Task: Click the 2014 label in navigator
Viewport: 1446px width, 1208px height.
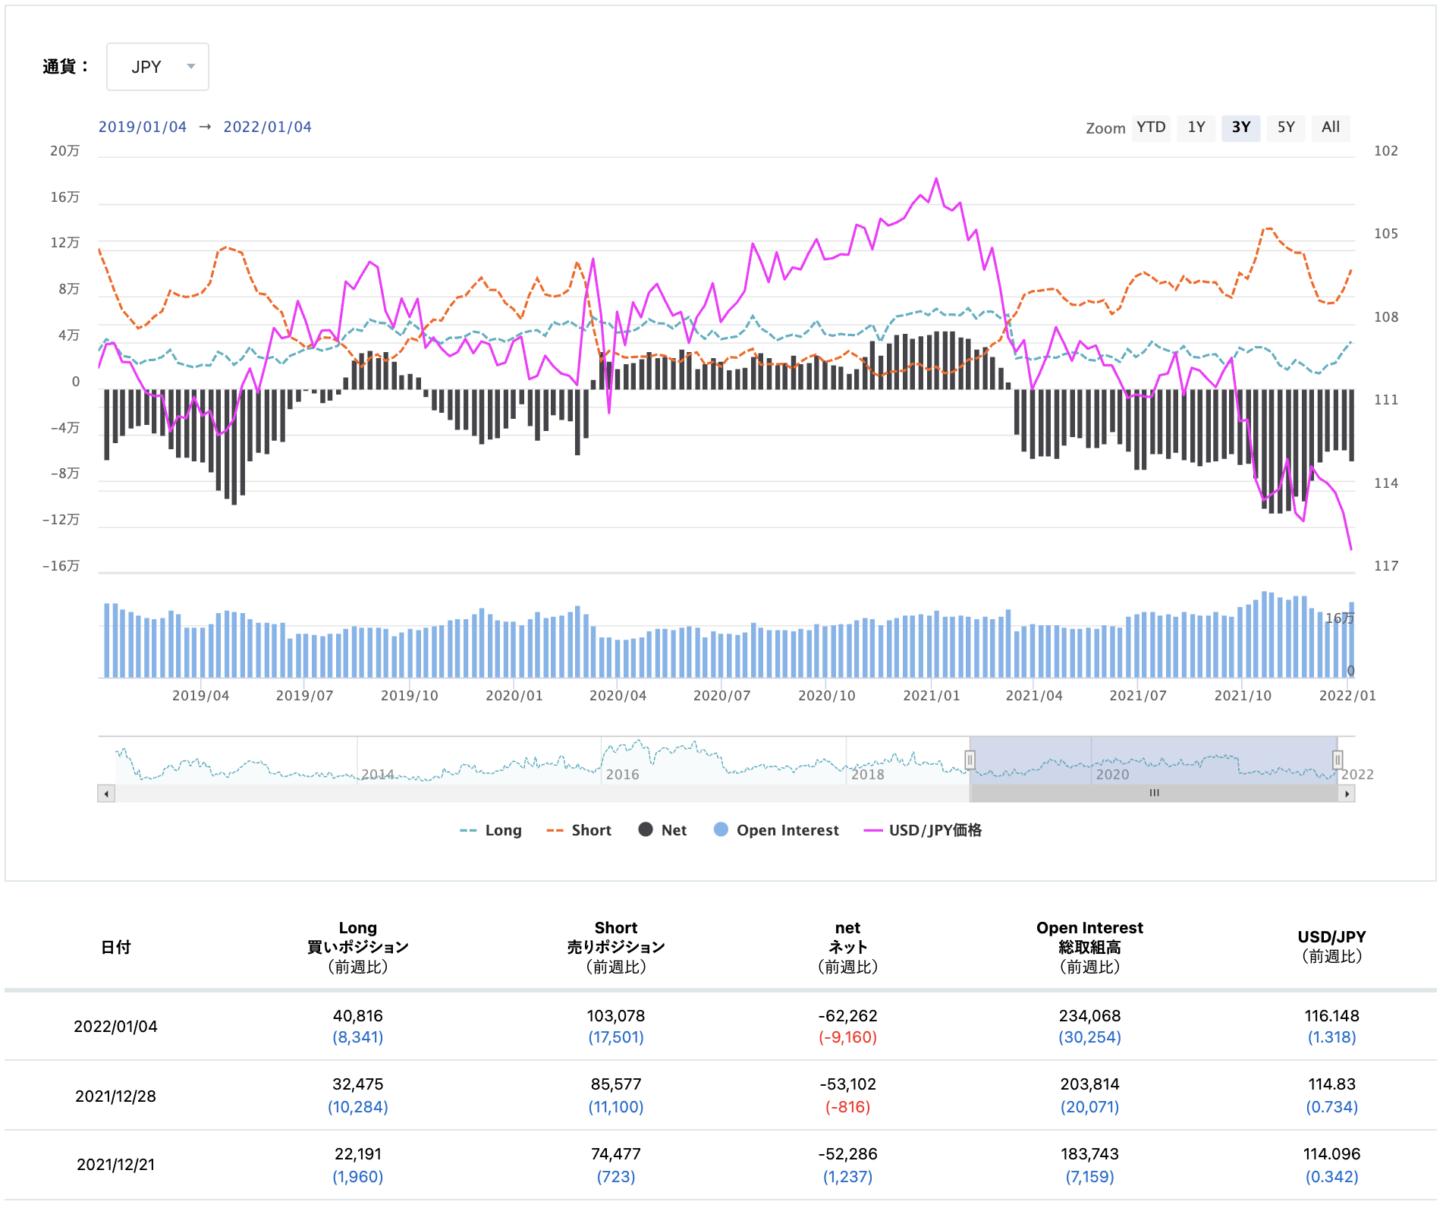Action: click(377, 775)
